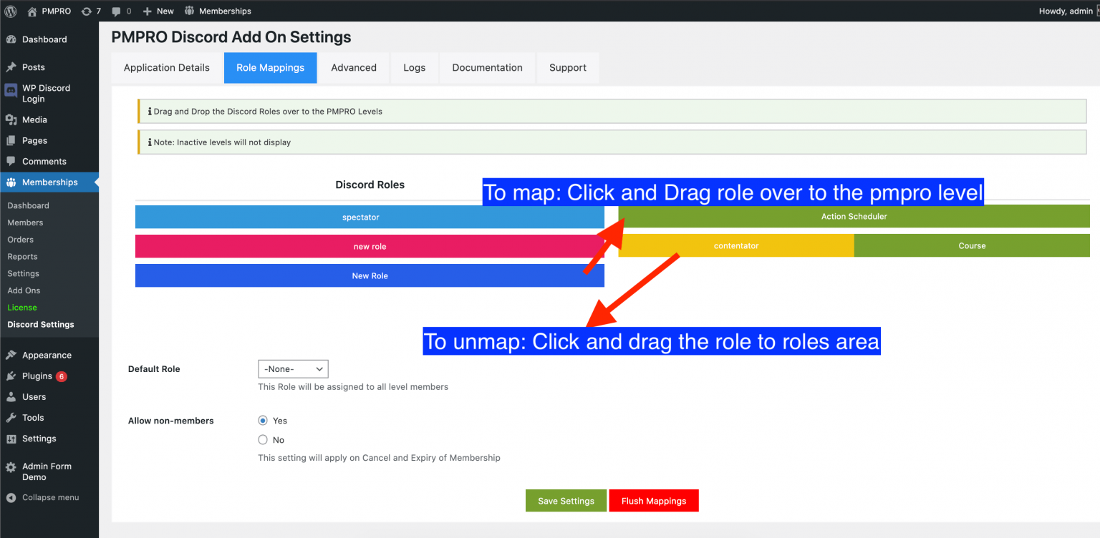Open Discord Settings in the Memberships submenu

click(42, 324)
